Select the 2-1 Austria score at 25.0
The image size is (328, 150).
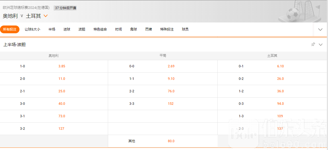[62, 91]
